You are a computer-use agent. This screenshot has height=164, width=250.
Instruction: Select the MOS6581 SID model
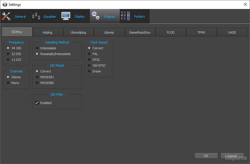(37, 77)
